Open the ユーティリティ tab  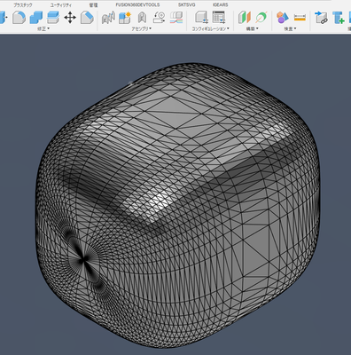click(61, 5)
